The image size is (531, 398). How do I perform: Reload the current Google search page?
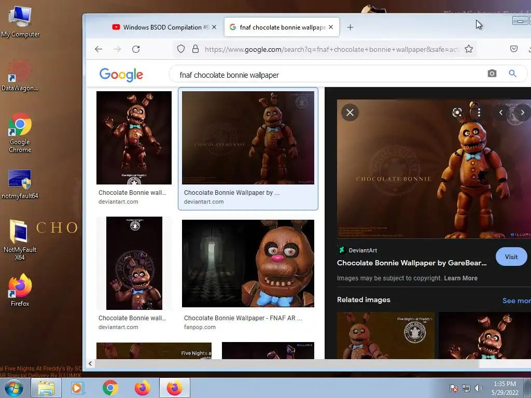click(136, 49)
